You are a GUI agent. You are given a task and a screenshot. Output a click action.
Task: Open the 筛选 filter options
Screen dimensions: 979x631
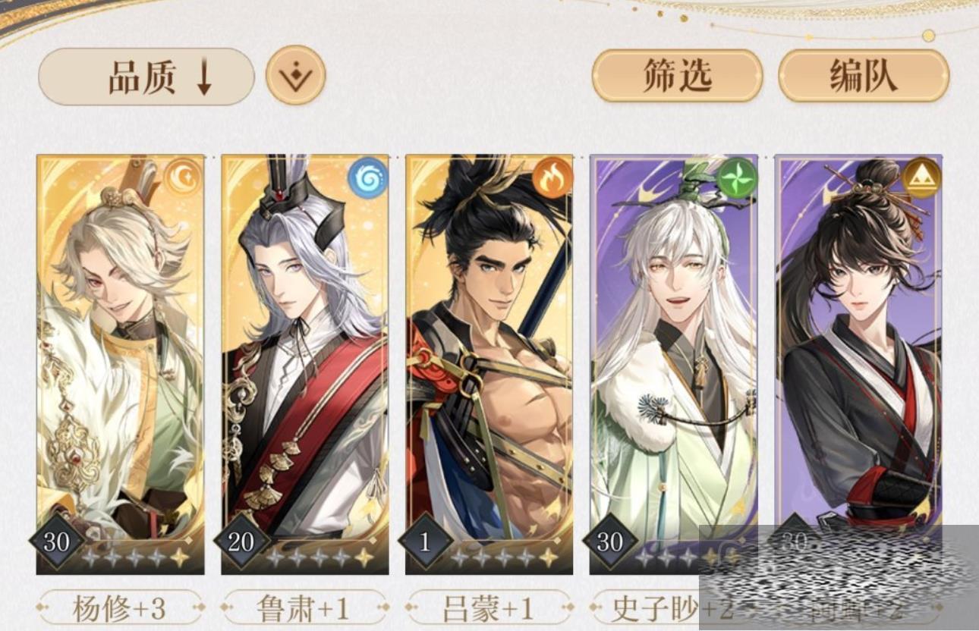pos(677,76)
